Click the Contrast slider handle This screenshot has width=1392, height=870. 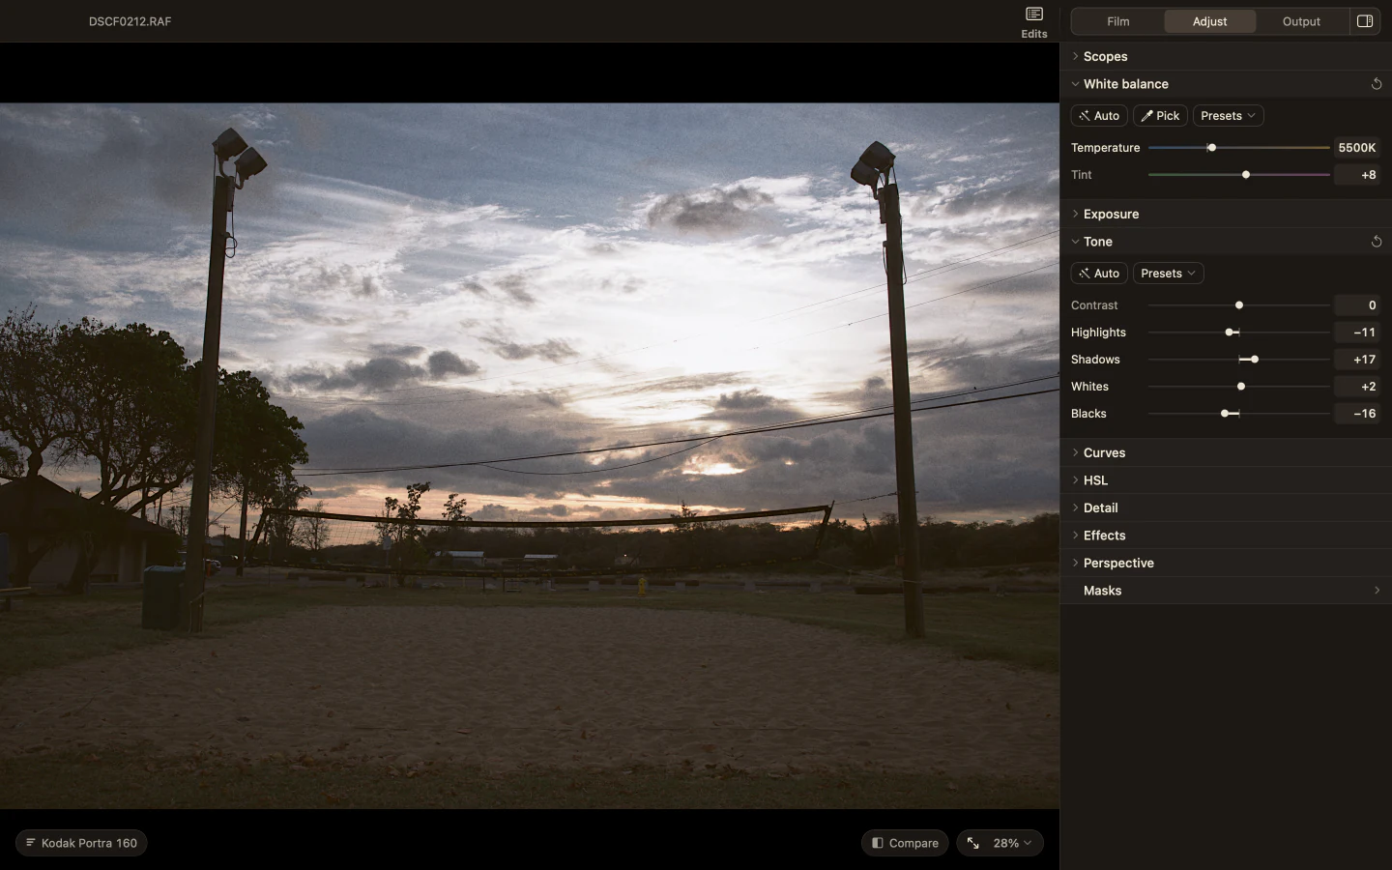pyautogui.click(x=1239, y=305)
